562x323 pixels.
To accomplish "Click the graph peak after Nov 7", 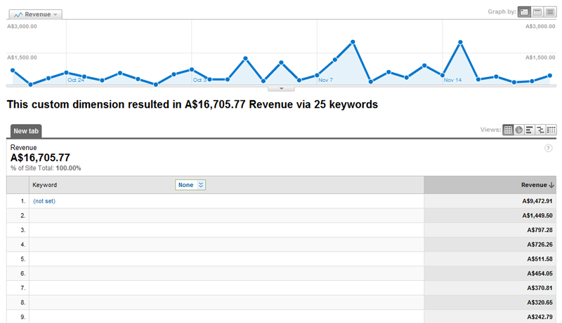I will [353, 42].
